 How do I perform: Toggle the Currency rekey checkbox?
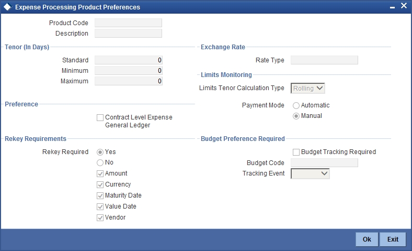click(x=100, y=184)
